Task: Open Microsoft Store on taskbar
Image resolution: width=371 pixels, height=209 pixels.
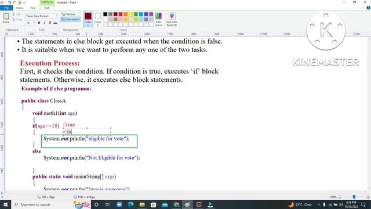Action: click(x=153, y=204)
